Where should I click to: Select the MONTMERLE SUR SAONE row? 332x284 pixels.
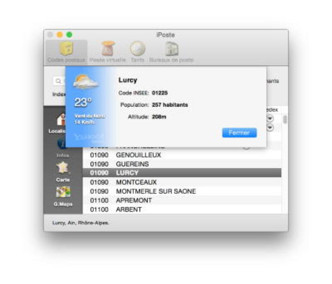tap(156, 191)
